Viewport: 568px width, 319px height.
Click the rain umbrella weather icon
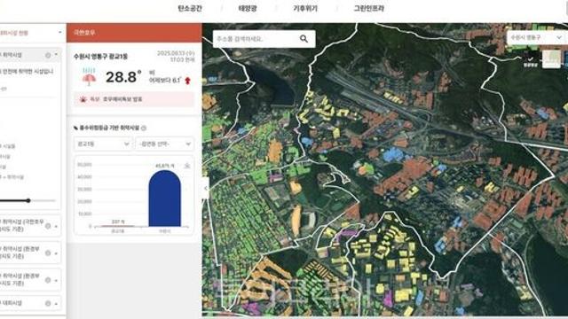89,77
